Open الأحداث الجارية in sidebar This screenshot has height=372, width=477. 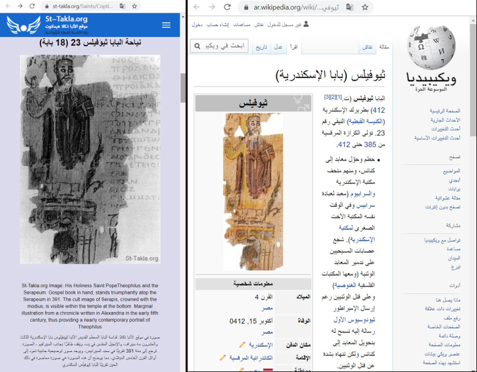446,120
